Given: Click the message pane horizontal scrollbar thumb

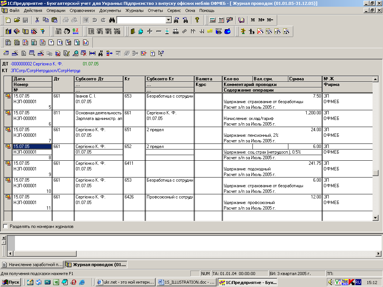Looking at the screenshot, I should coord(45,254).
